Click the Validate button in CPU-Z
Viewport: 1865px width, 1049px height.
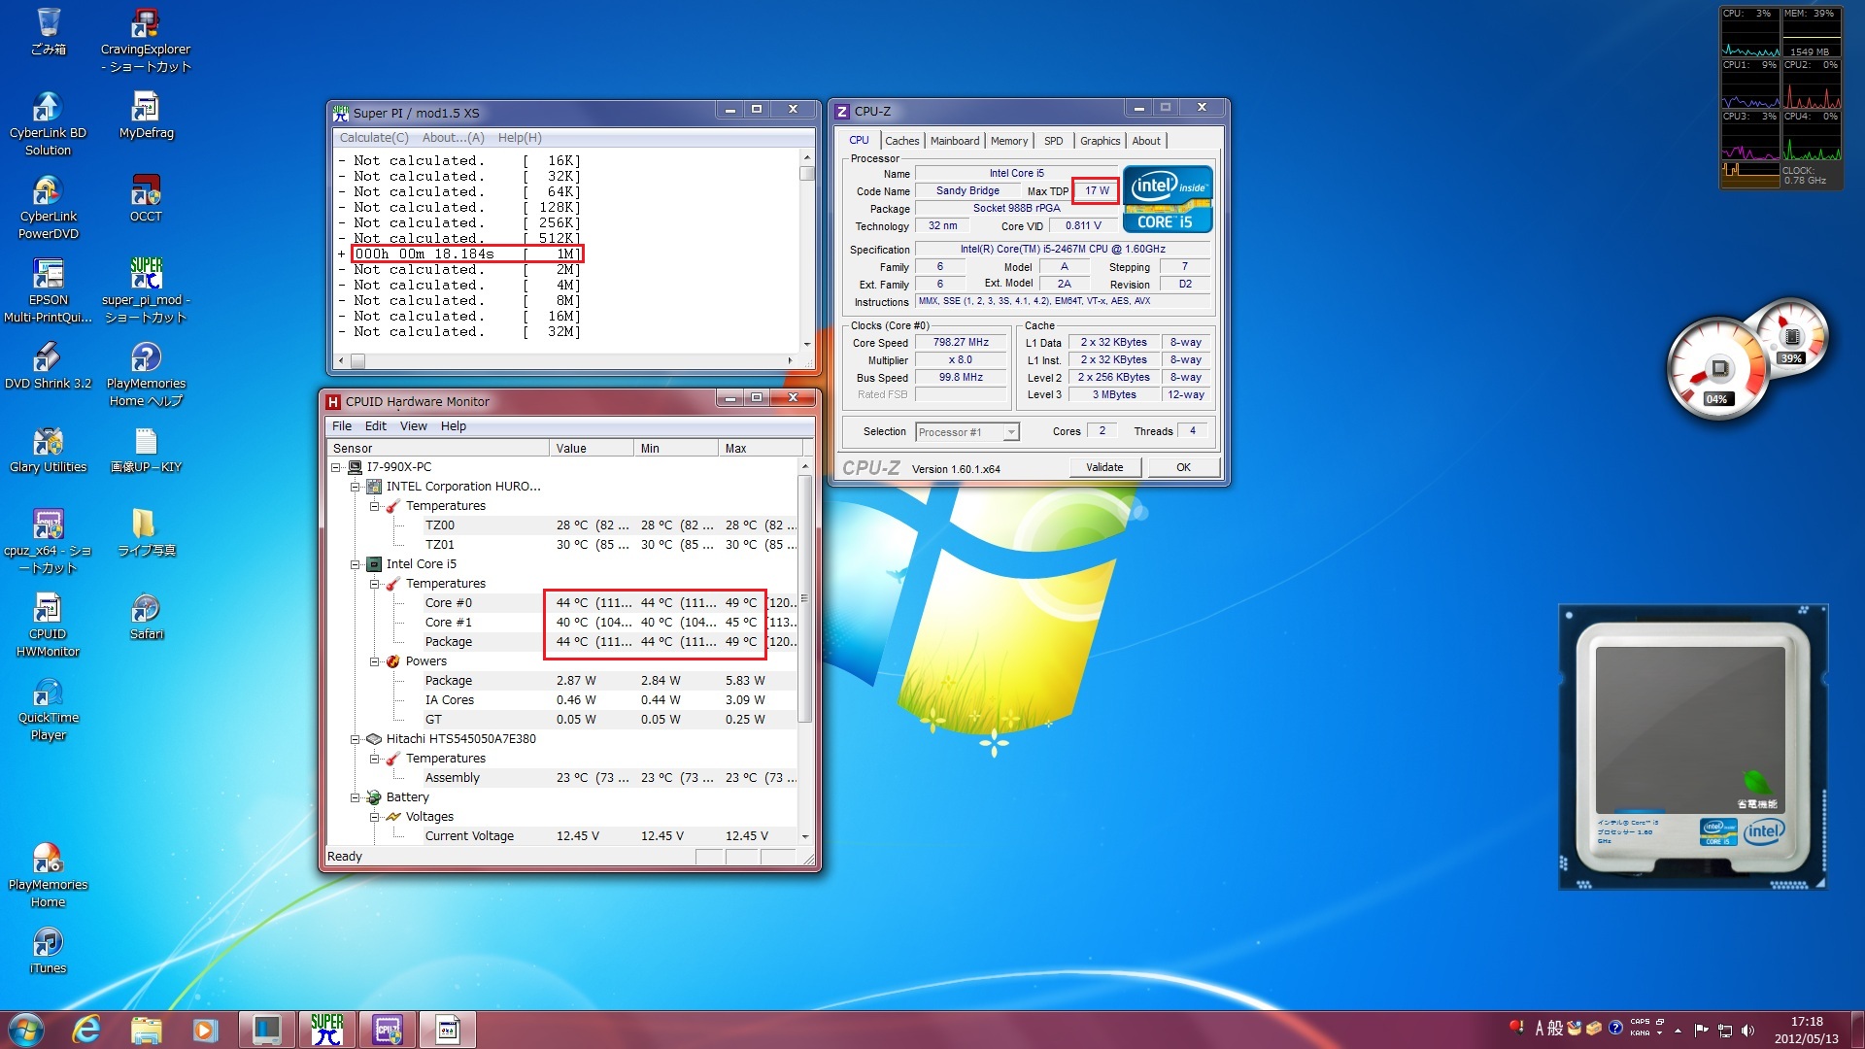click(x=1104, y=467)
